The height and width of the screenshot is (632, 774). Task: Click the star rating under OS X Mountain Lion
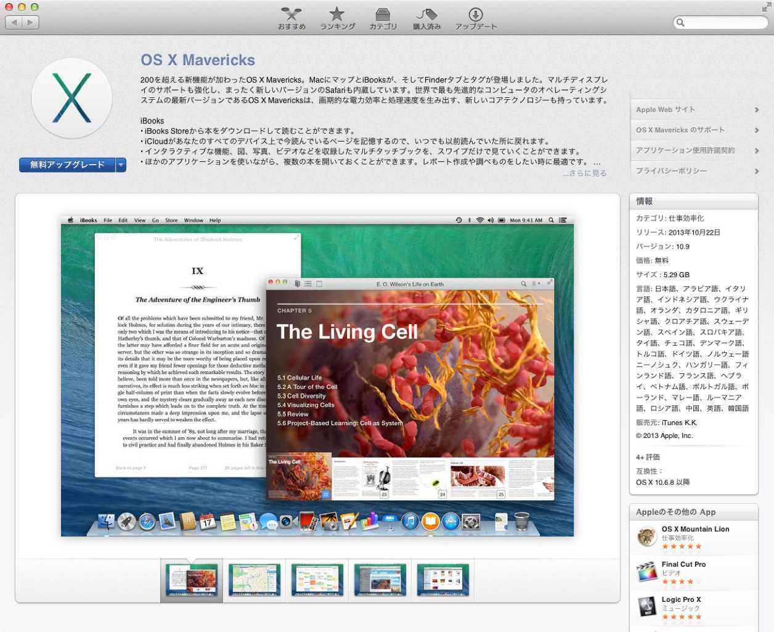point(682,546)
